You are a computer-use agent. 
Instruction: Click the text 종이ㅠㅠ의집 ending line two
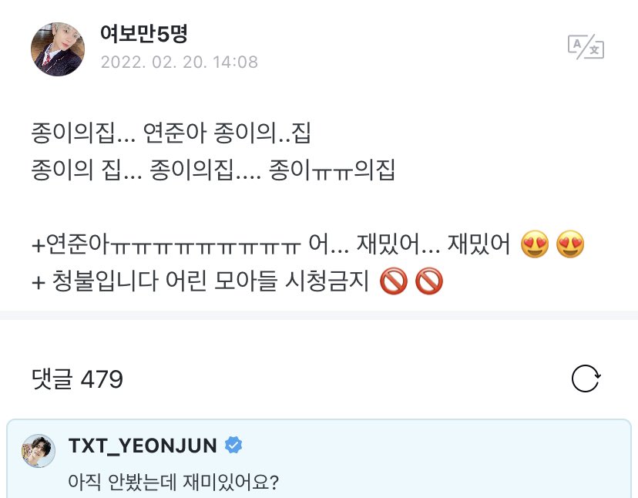(332, 170)
